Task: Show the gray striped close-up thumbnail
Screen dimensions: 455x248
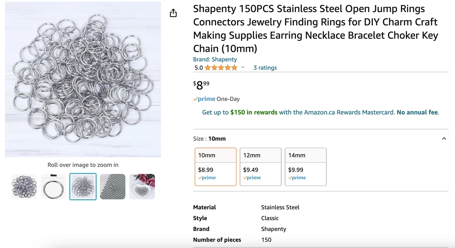Action: (113, 187)
